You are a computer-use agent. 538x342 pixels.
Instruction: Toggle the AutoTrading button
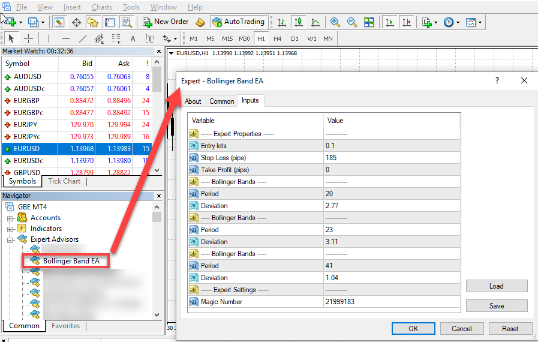pyautogui.click(x=239, y=22)
